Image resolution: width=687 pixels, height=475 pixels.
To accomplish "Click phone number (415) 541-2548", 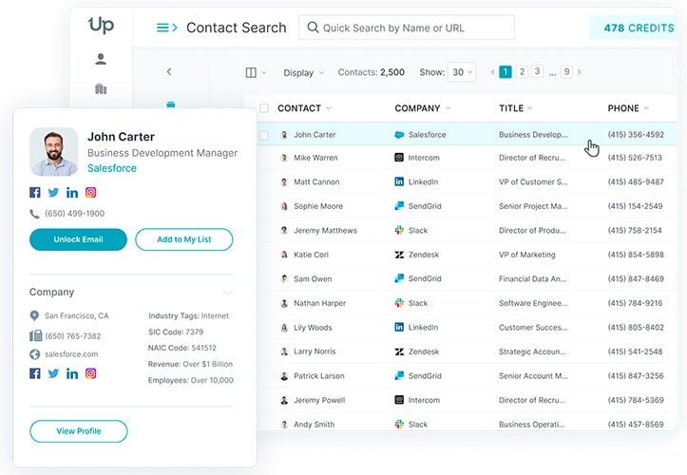I will [636, 351].
